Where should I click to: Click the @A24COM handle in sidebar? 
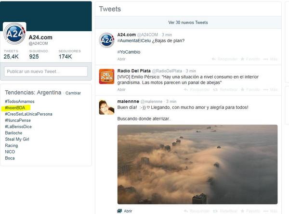pos(38,43)
